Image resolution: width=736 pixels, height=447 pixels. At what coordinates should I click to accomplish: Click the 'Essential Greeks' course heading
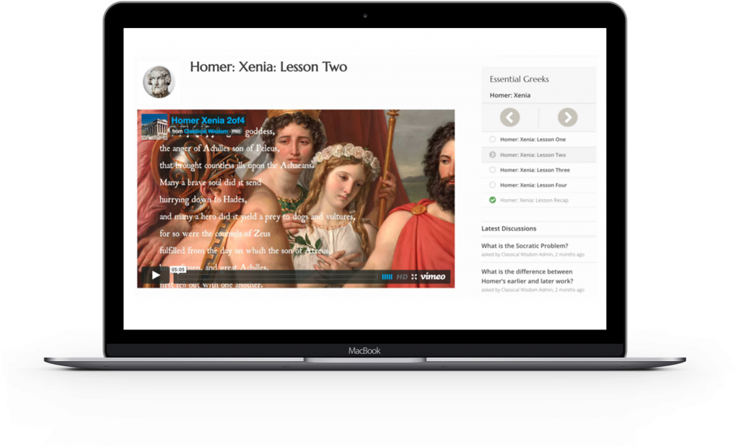(519, 79)
